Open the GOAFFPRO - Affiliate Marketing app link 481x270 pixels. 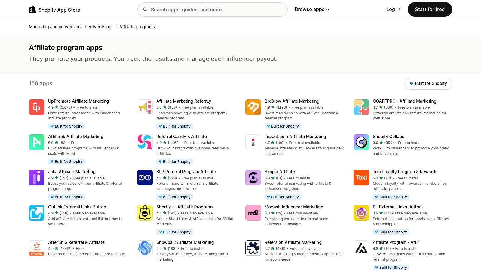pos(405,101)
